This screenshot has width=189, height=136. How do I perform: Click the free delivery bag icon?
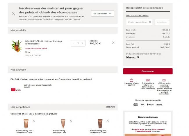(x=131, y=80)
